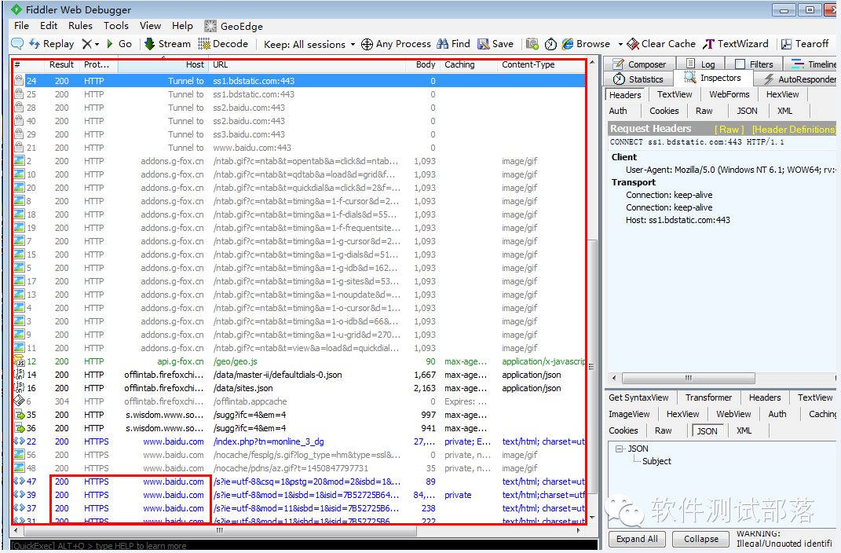Open the Edit menu

48,26
